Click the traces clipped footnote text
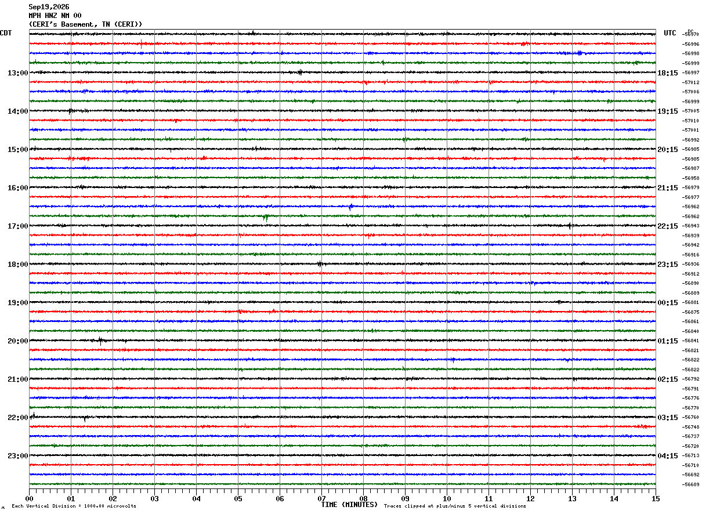 pyautogui.click(x=455, y=506)
